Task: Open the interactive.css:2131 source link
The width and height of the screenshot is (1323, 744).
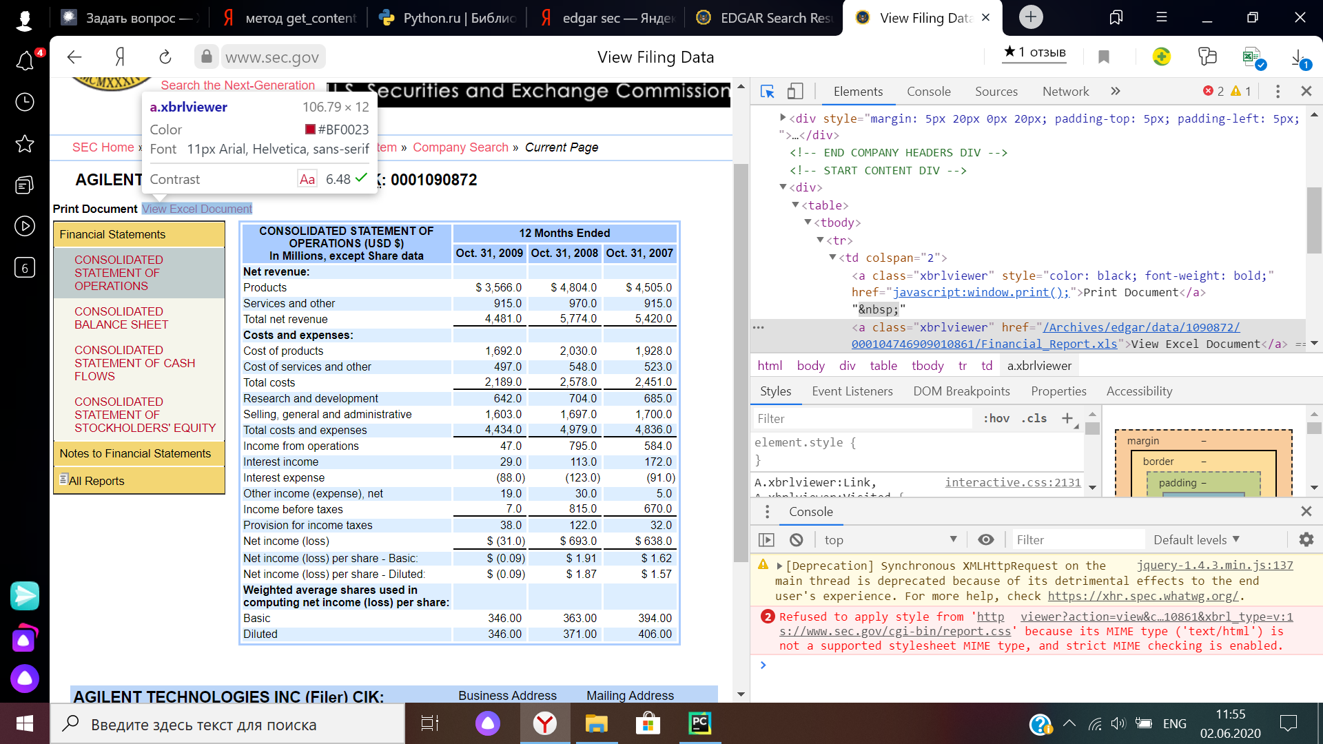Action: pos(1013,482)
